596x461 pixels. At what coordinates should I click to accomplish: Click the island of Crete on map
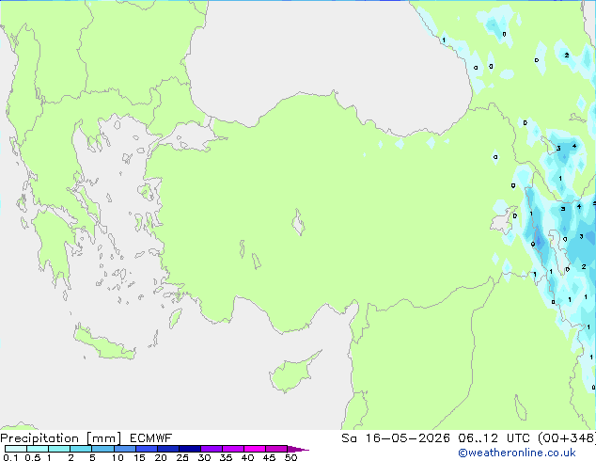[103, 343]
